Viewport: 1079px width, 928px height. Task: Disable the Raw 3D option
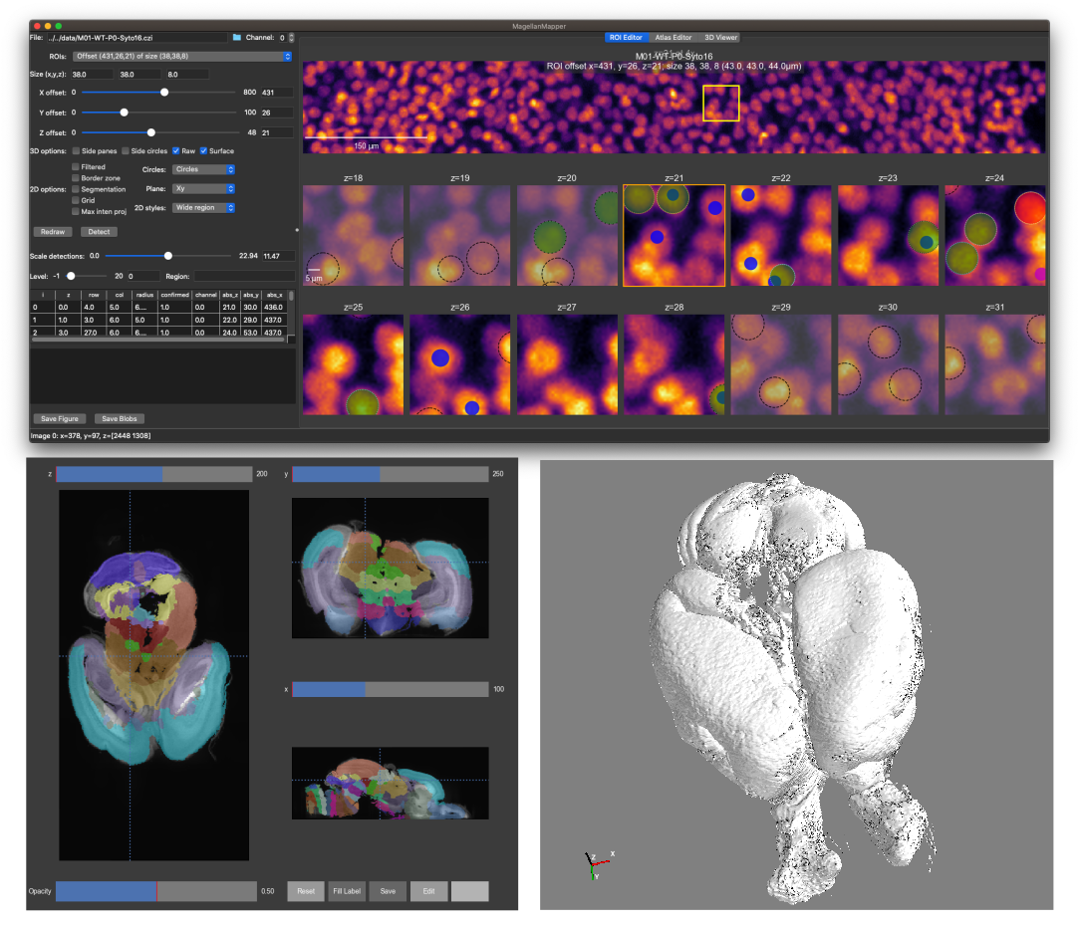[175, 151]
